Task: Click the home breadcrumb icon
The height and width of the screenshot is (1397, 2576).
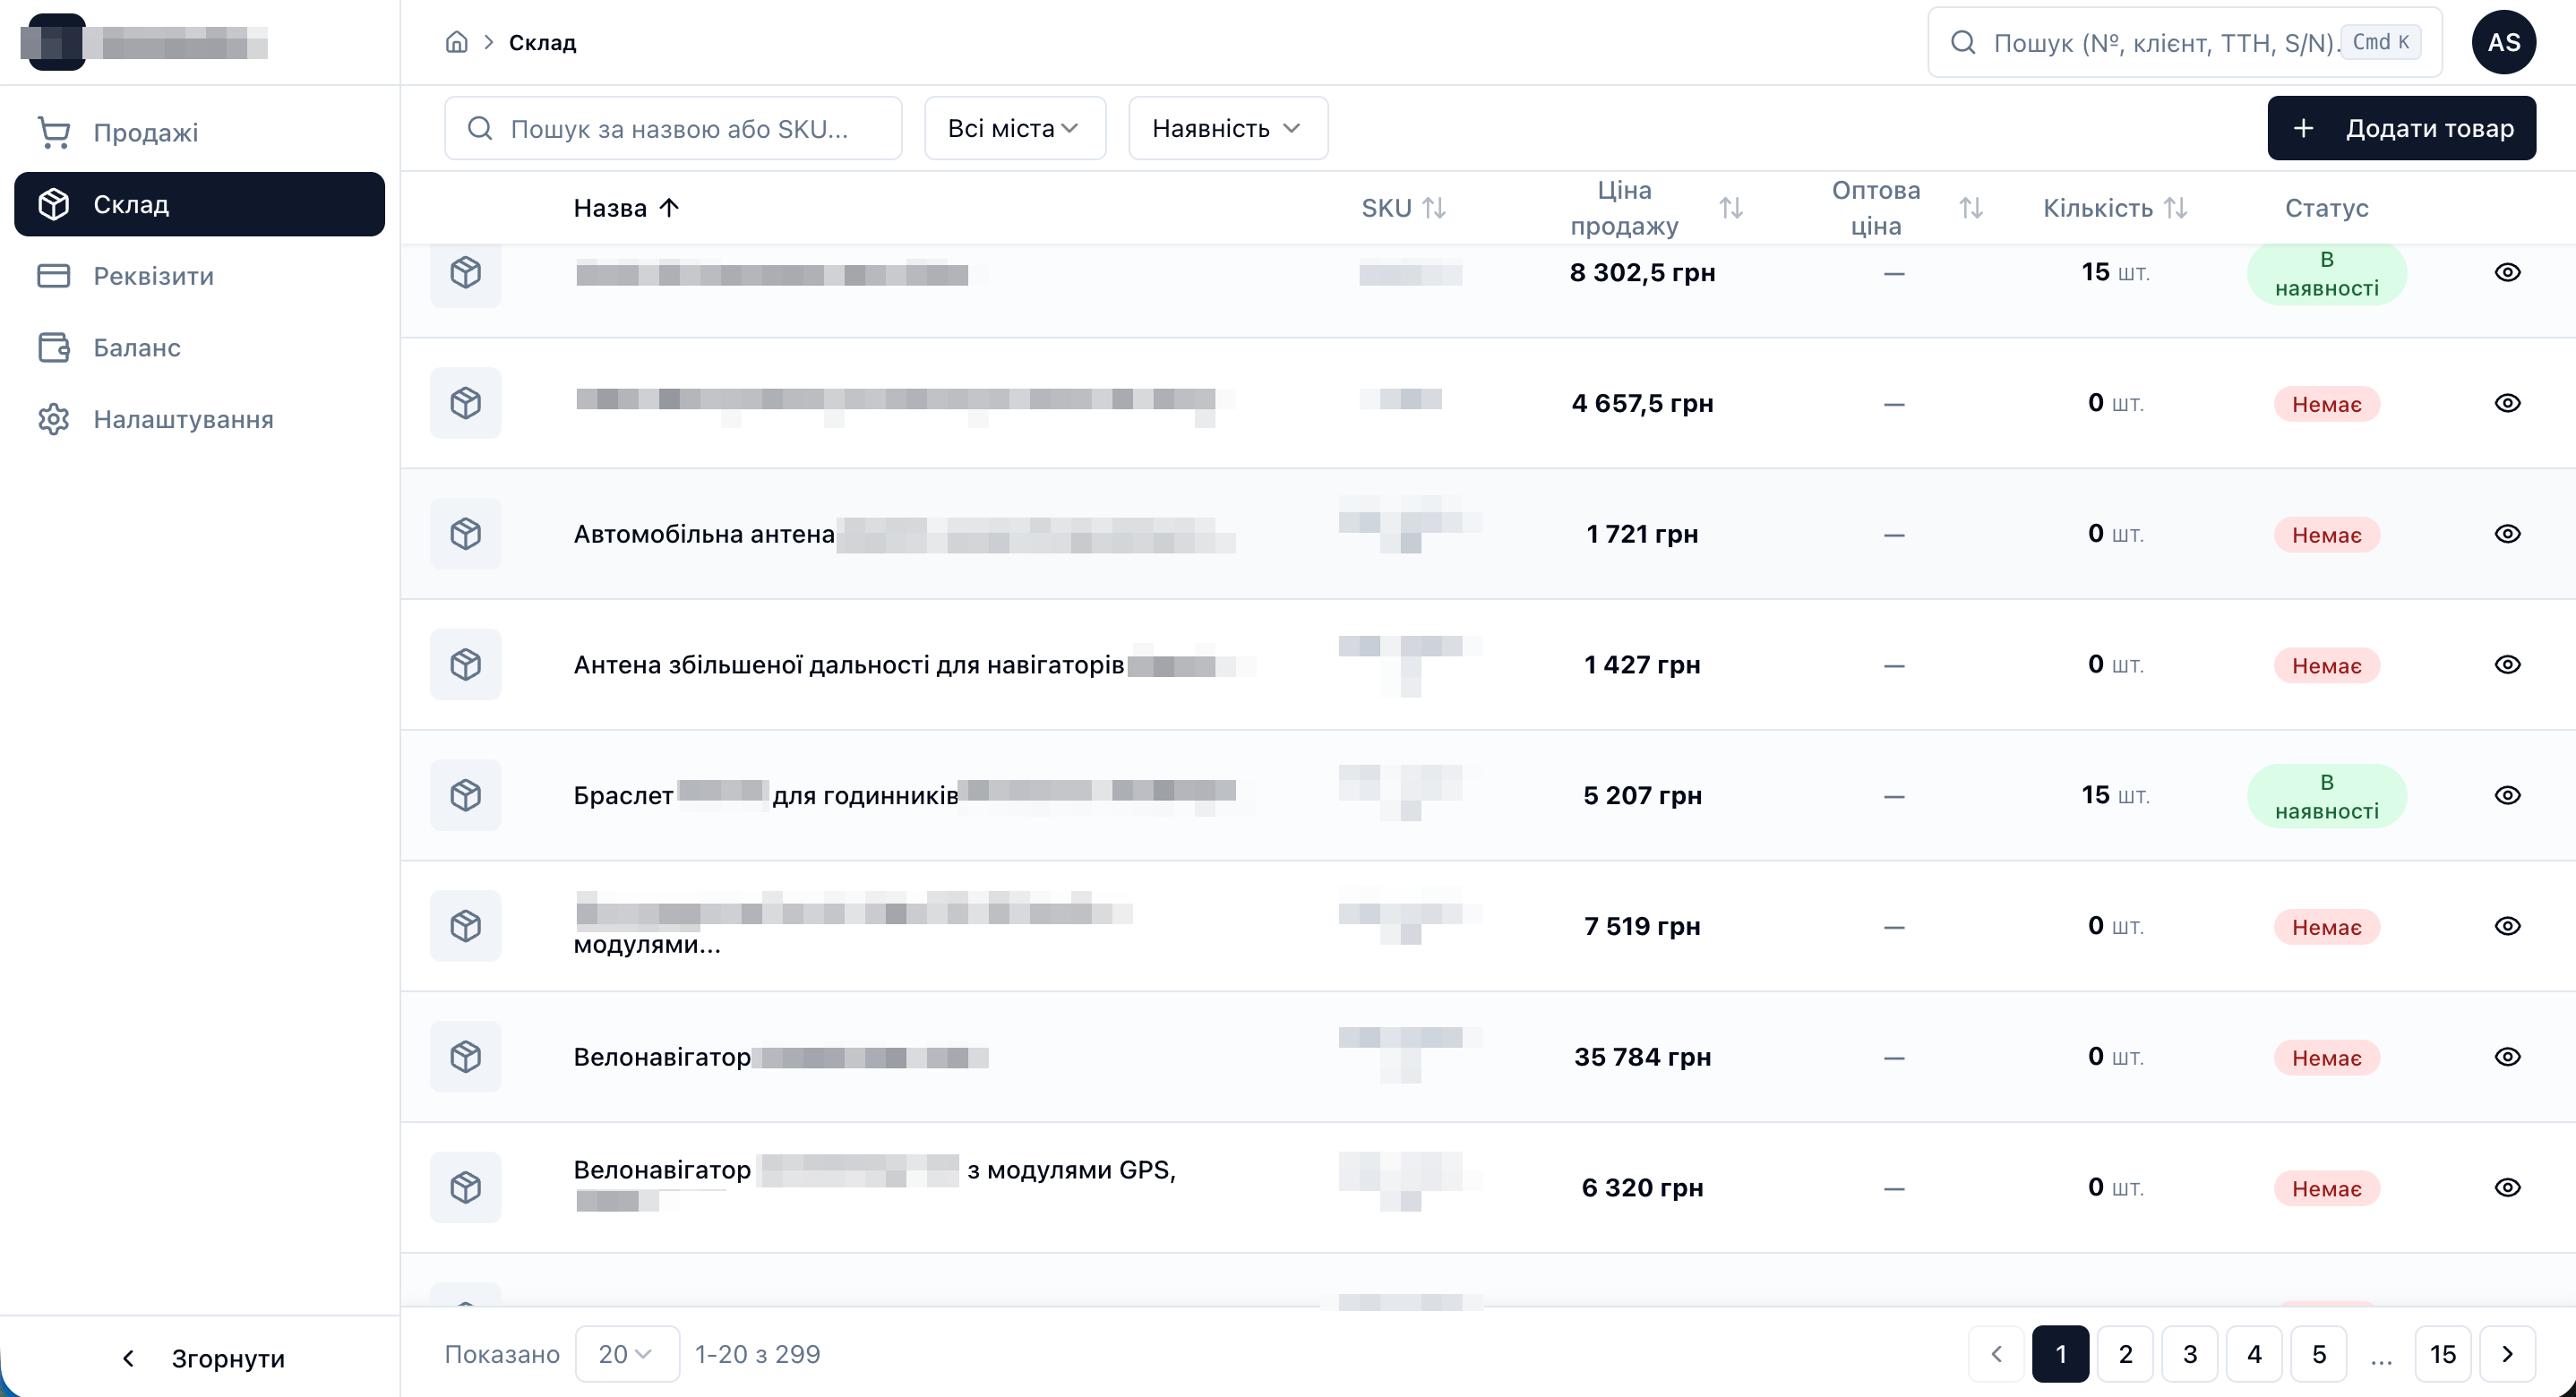Action: pyautogui.click(x=456, y=42)
